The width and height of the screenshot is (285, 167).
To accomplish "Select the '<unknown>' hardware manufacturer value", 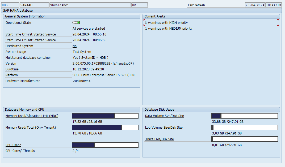I will [82, 81].
